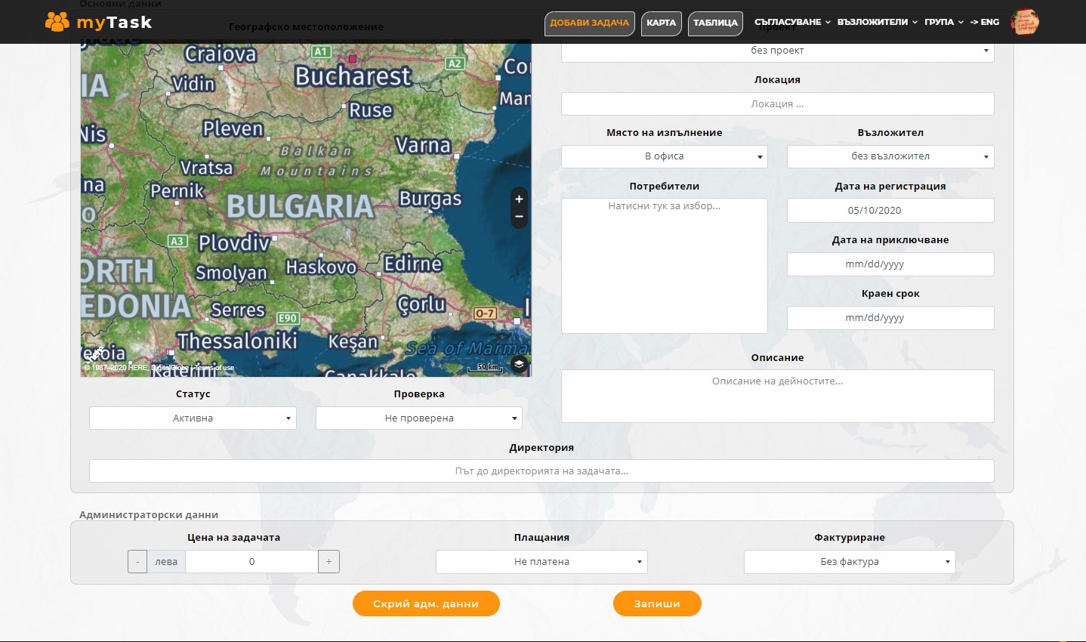
Task: Open the КАРТА view
Action: [662, 23]
